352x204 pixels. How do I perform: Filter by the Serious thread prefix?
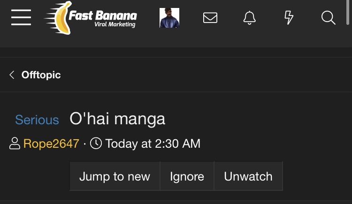pyautogui.click(x=37, y=120)
